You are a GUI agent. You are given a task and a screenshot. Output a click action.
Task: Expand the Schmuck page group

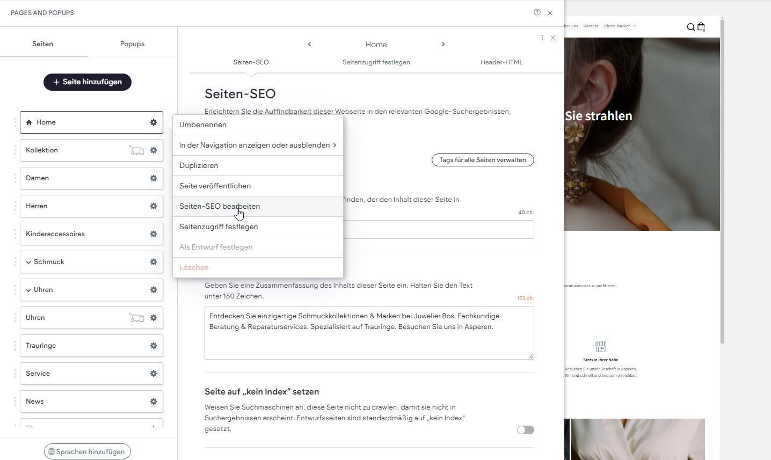(x=28, y=262)
